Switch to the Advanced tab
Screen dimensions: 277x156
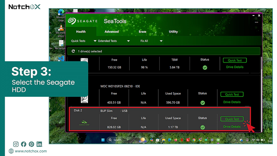(x=112, y=32)
